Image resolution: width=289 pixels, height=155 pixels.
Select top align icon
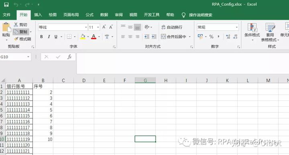[123, 27]
